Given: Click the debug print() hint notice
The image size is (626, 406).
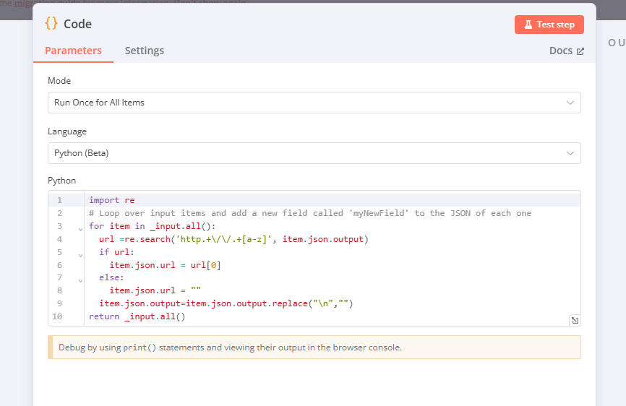Looking at the screenshot, I should tap(314, 347).
